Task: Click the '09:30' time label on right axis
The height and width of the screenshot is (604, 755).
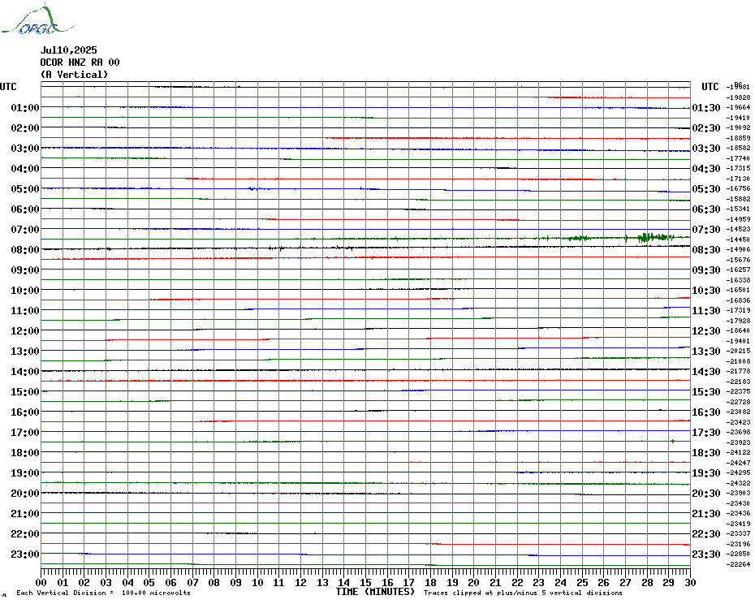Action: (x=706, y=270)
